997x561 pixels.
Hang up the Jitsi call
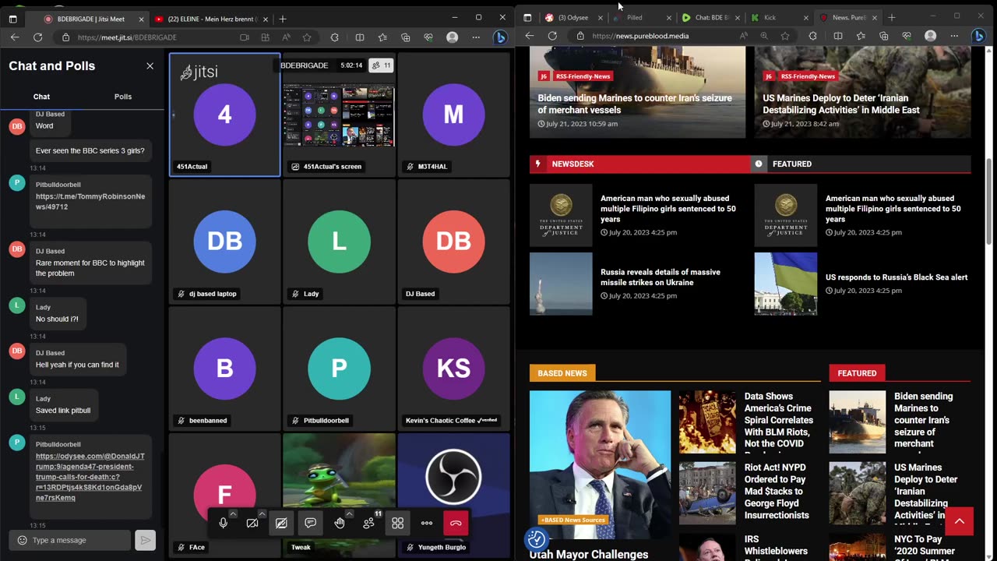tap(456, 524)
